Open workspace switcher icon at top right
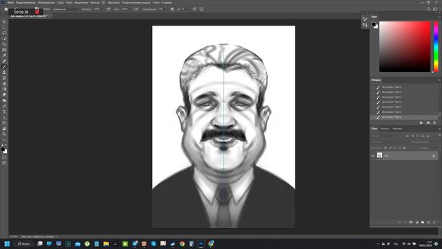Viewport: 442px width, 249px height. [435, 9]
